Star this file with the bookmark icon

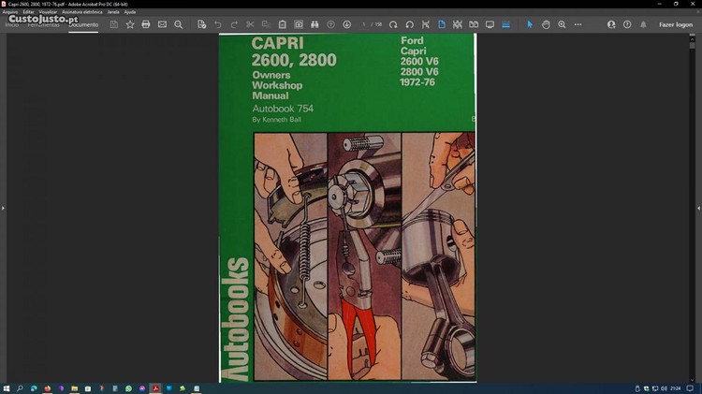pos(130,24)
